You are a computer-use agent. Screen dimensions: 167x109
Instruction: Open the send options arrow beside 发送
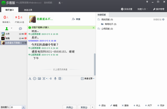[x=92, y=107]
